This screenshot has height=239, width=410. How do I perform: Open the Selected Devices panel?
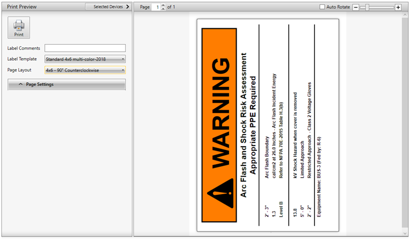[x=111, y=7]
